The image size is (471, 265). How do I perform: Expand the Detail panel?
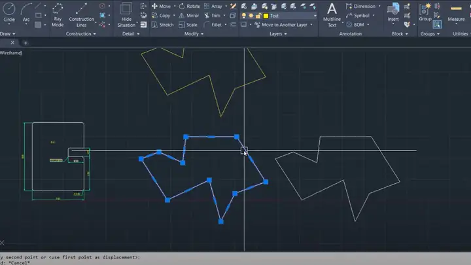pyautogui.click(x=131, y=33)
